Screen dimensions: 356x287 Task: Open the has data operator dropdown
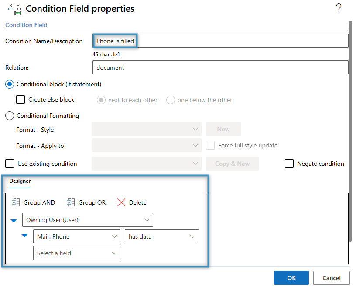(x=161, y=237)
